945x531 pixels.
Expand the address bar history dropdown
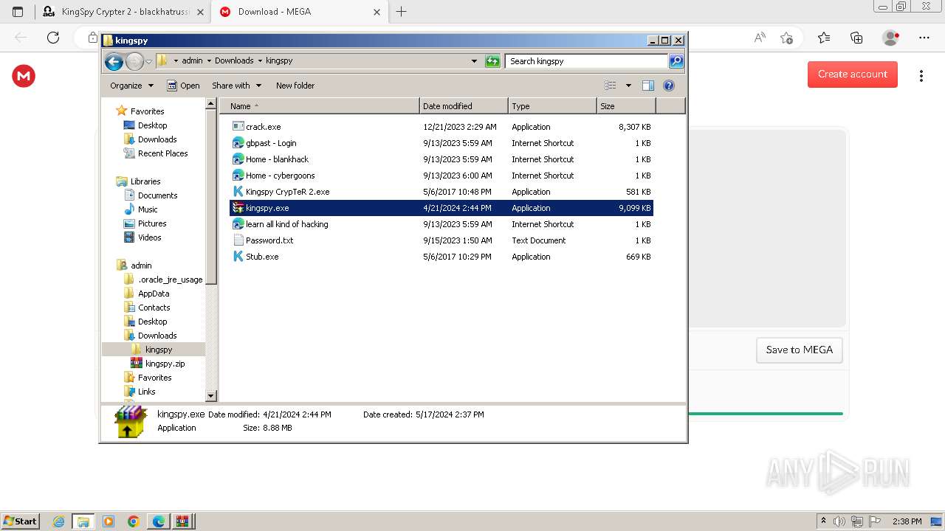click(474, 61)
